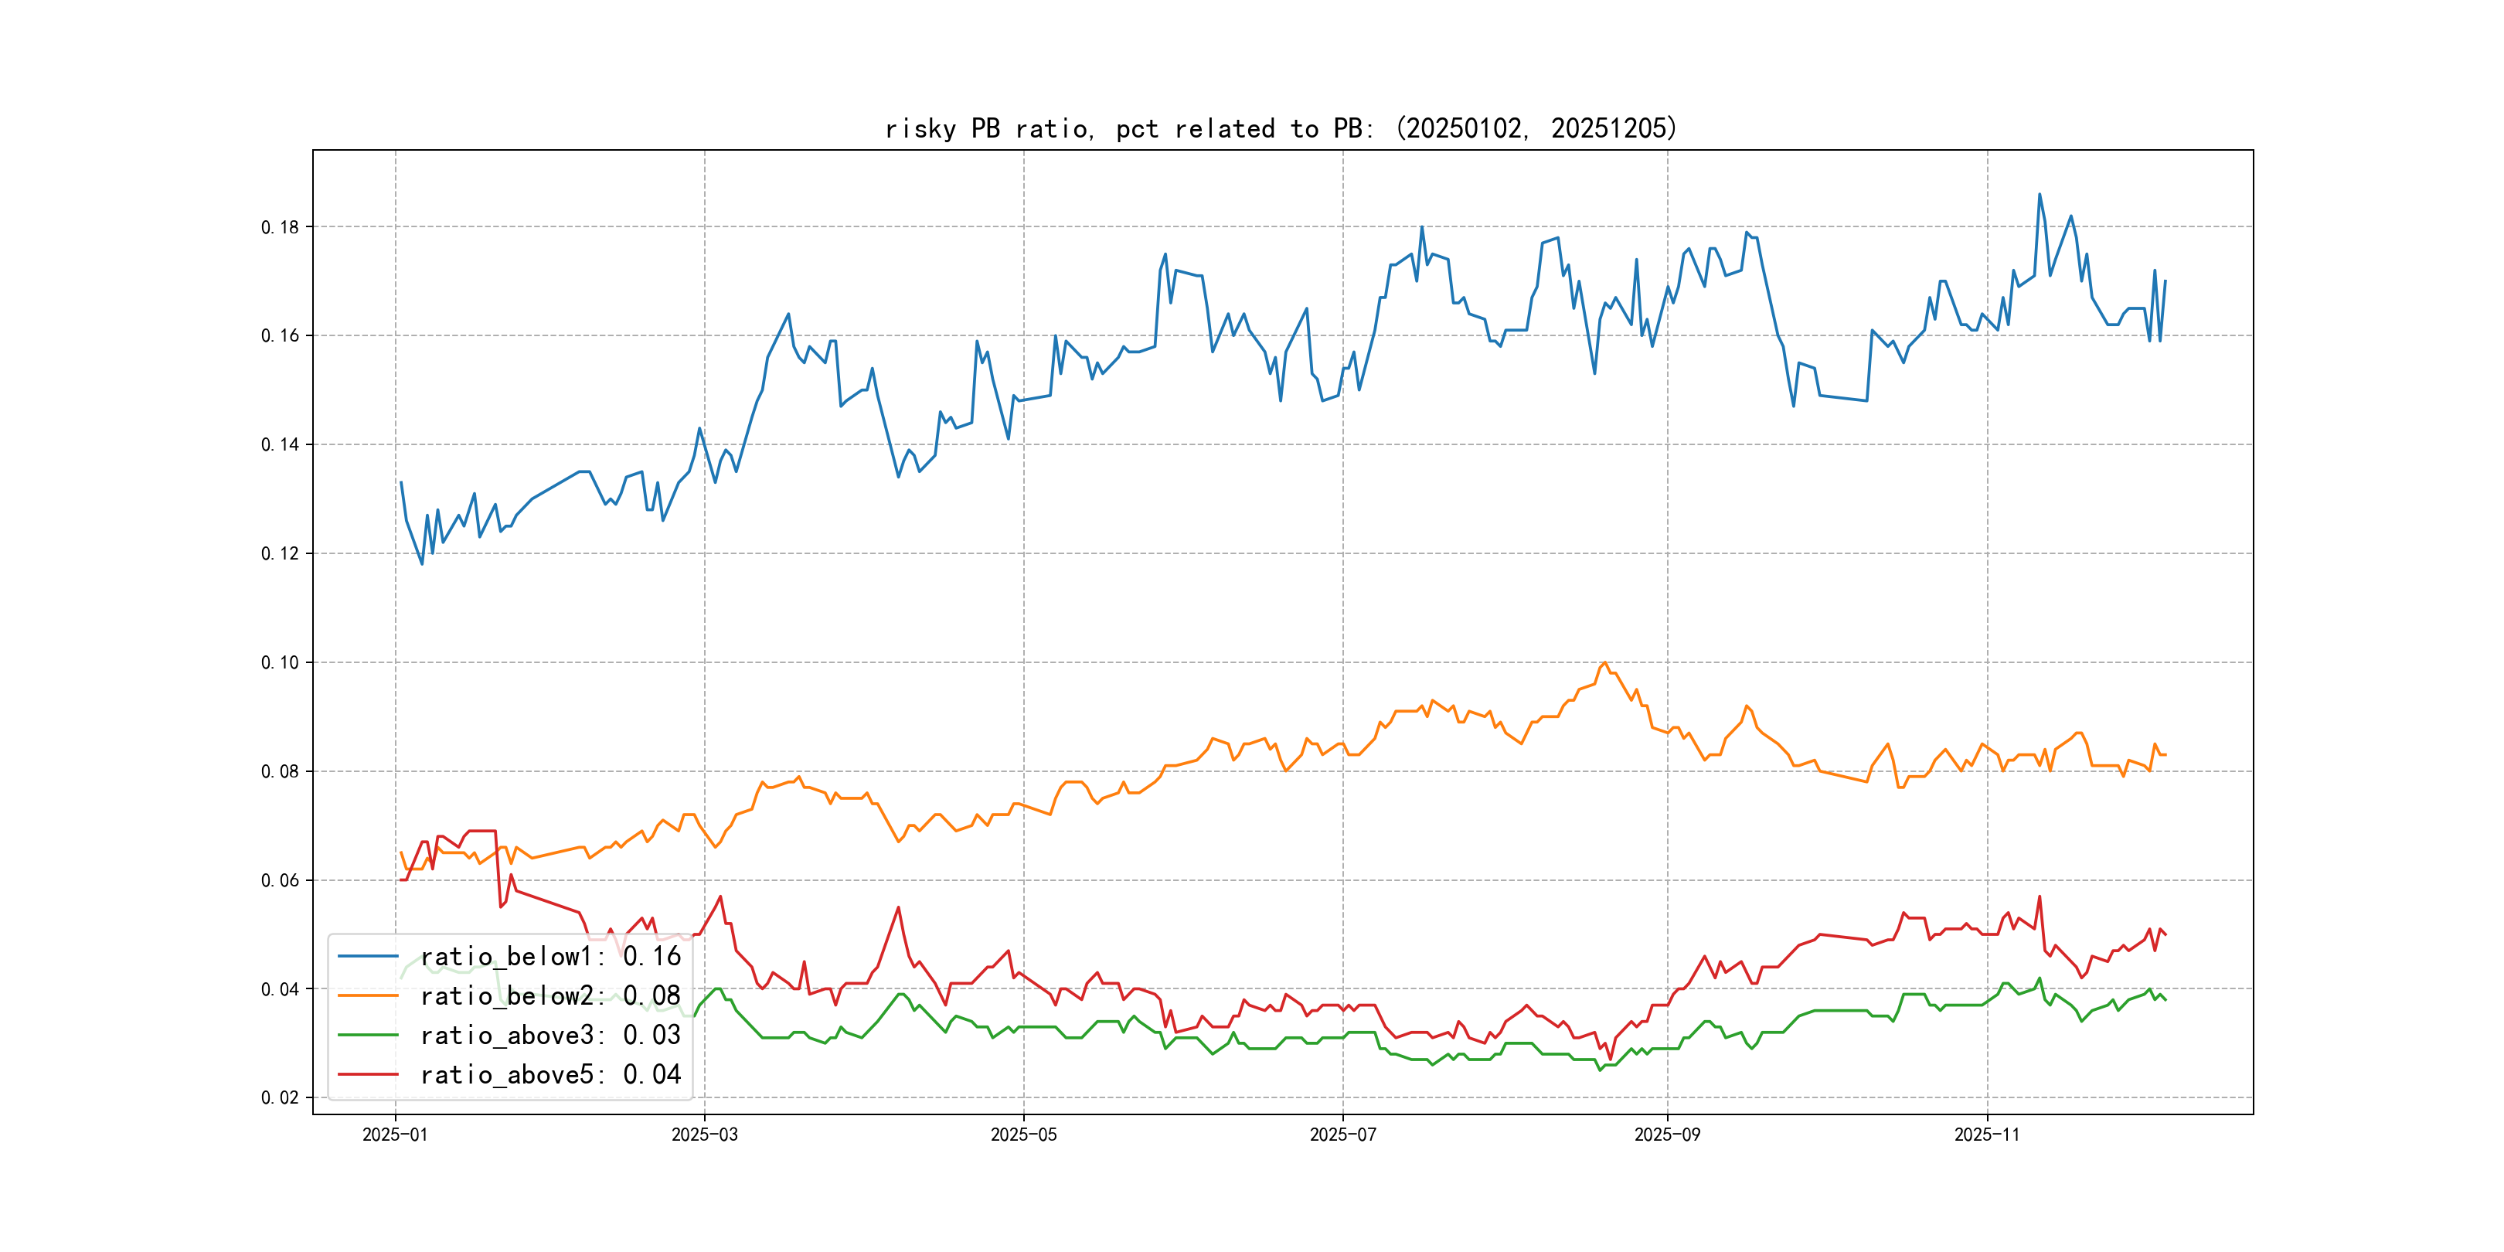Select the 'ratio_above5: 0.04' legend label
The width and height of the screenshot is (2504, 1252).
coord(550,1074)
